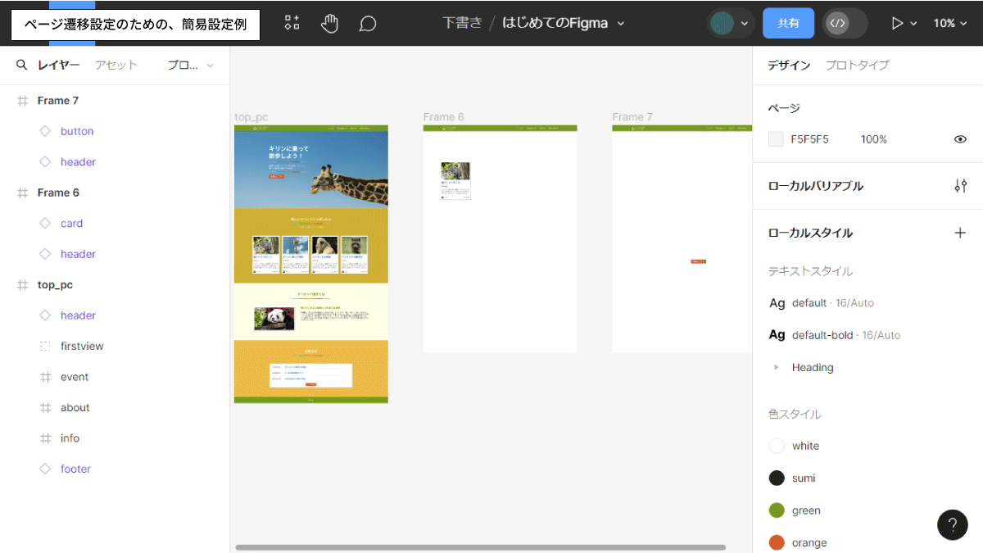The width and height of the screenshot is (983, 553).
Task: Click frame icon beside about layer
Action: 45,408
